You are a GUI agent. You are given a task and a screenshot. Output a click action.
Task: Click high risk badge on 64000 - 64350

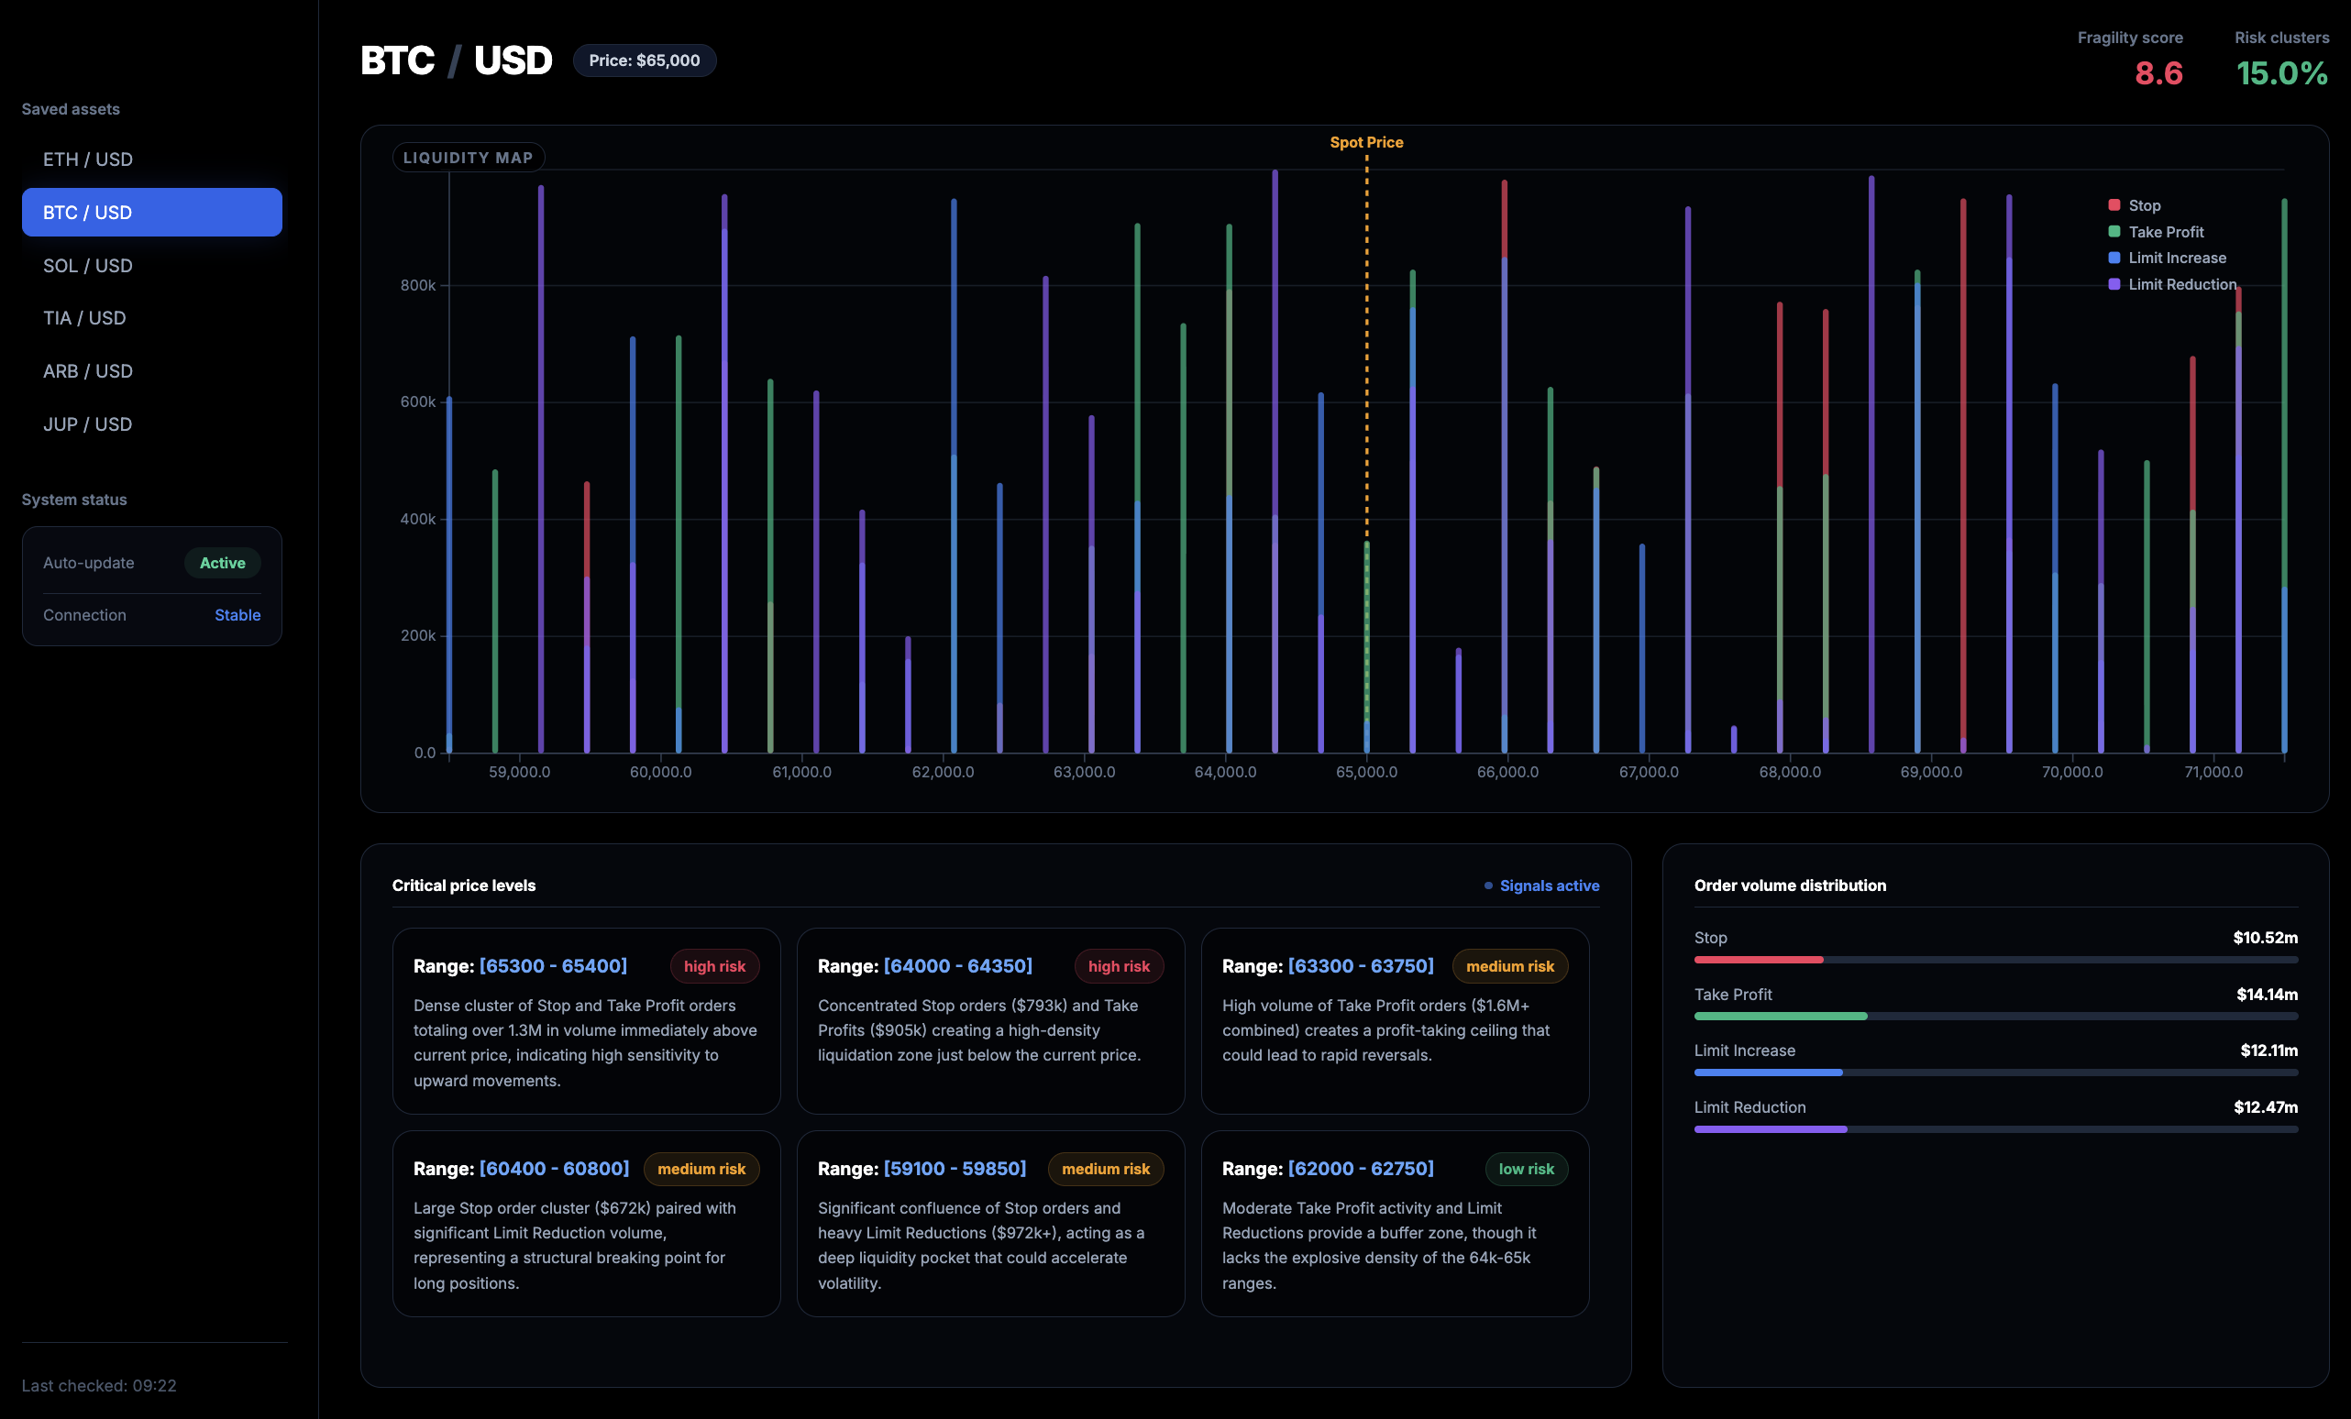[1119, 966]
